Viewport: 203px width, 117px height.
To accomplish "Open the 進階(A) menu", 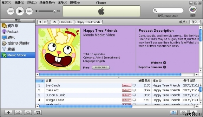I will pyautogui.click(x=62, y=3).
